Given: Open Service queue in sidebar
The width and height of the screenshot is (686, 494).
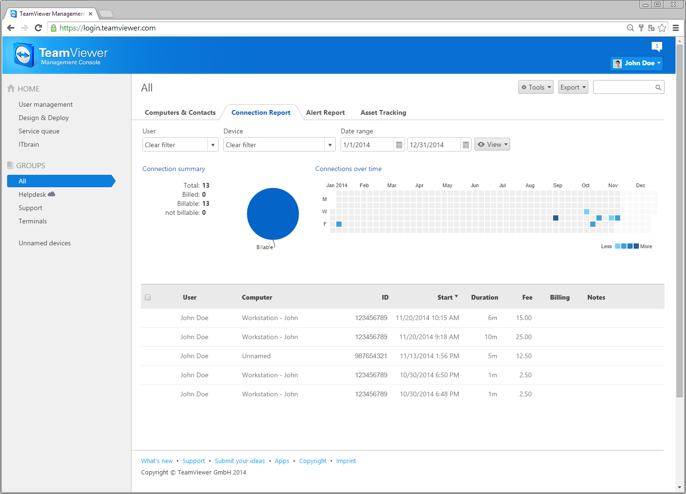Looking at the screenshot, I should [x=39, y=131].
